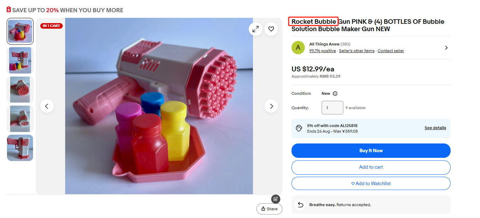480x218 pixels.
Task: Click the Buy It Now button
Action: [371, 150]
